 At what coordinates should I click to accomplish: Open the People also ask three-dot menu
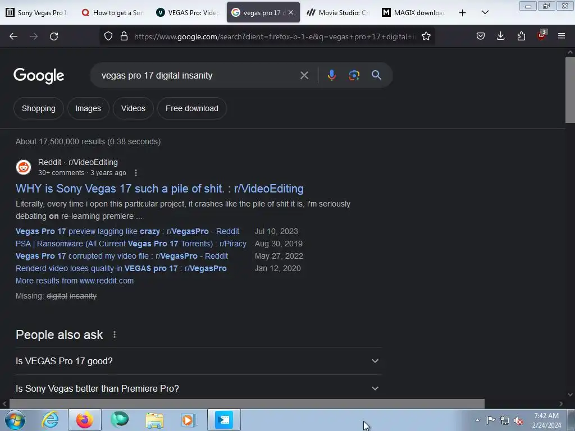point(115,334)
